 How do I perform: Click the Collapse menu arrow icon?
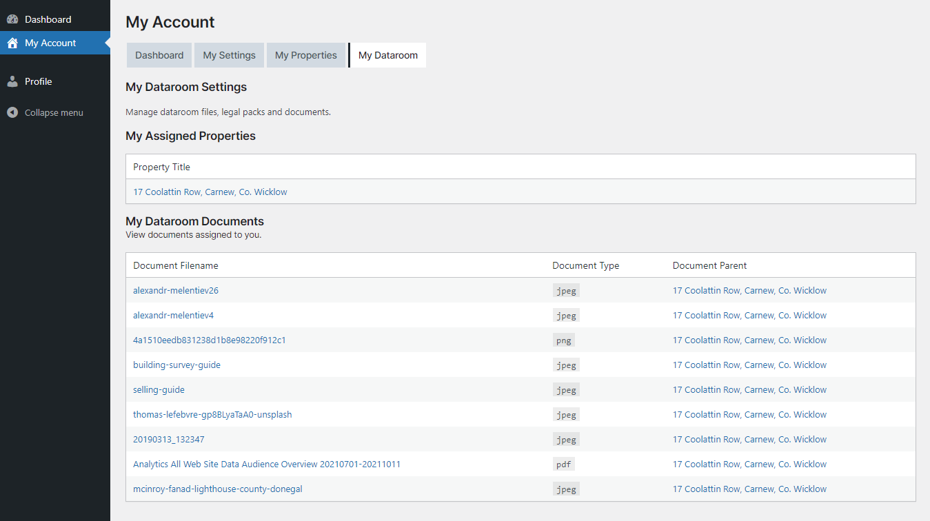tap(12, 112)
